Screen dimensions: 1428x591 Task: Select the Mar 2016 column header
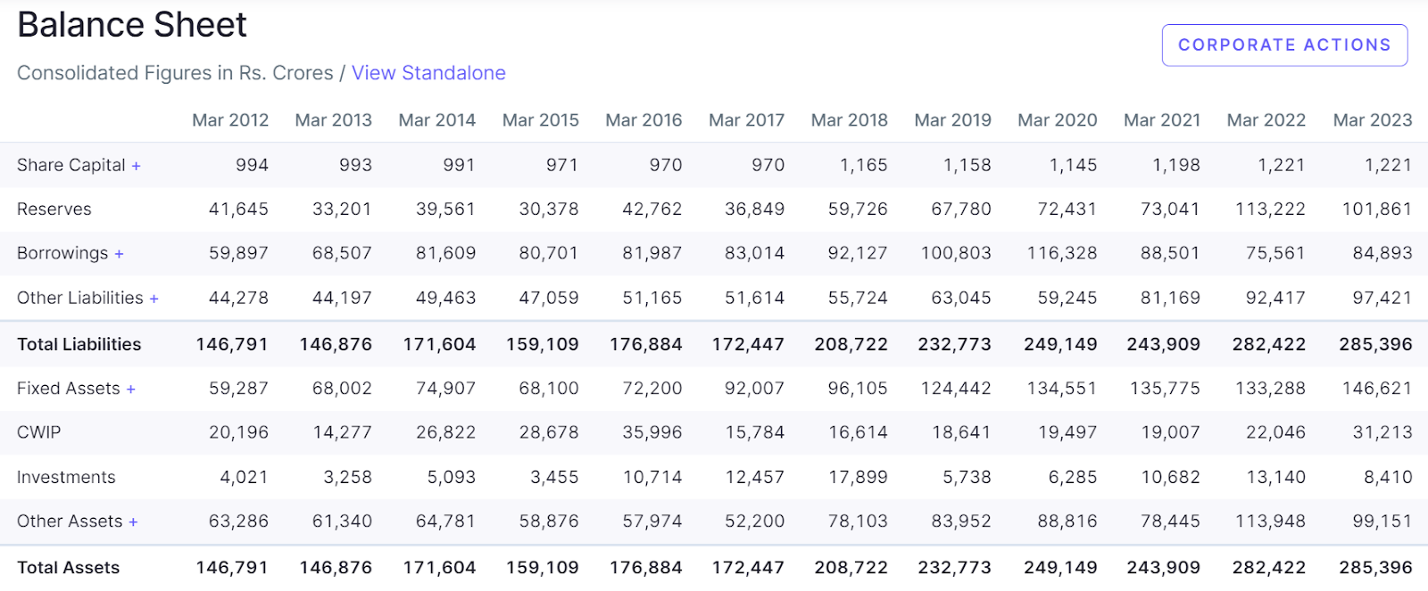click(643, 120)
